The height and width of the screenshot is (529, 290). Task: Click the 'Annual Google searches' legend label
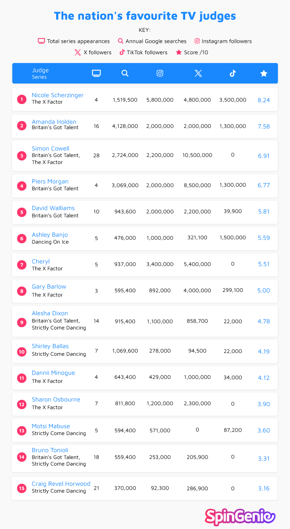click(x=156, y=41)
